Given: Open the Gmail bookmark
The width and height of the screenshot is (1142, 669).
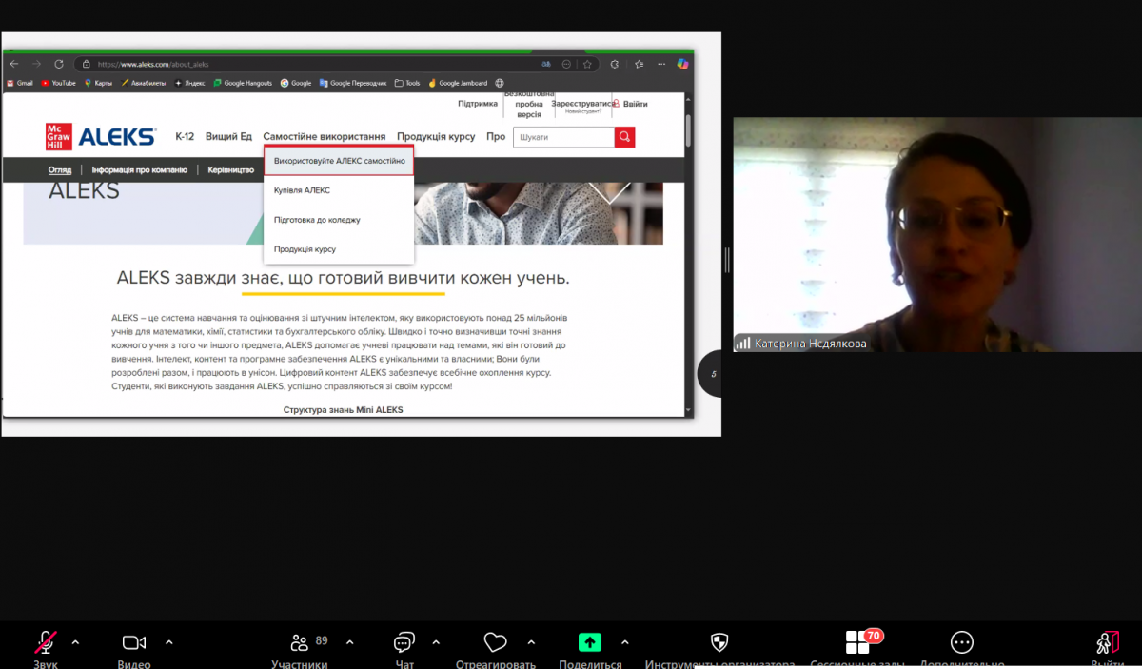Looking at the screenshot, I should (x=20, y=83).
